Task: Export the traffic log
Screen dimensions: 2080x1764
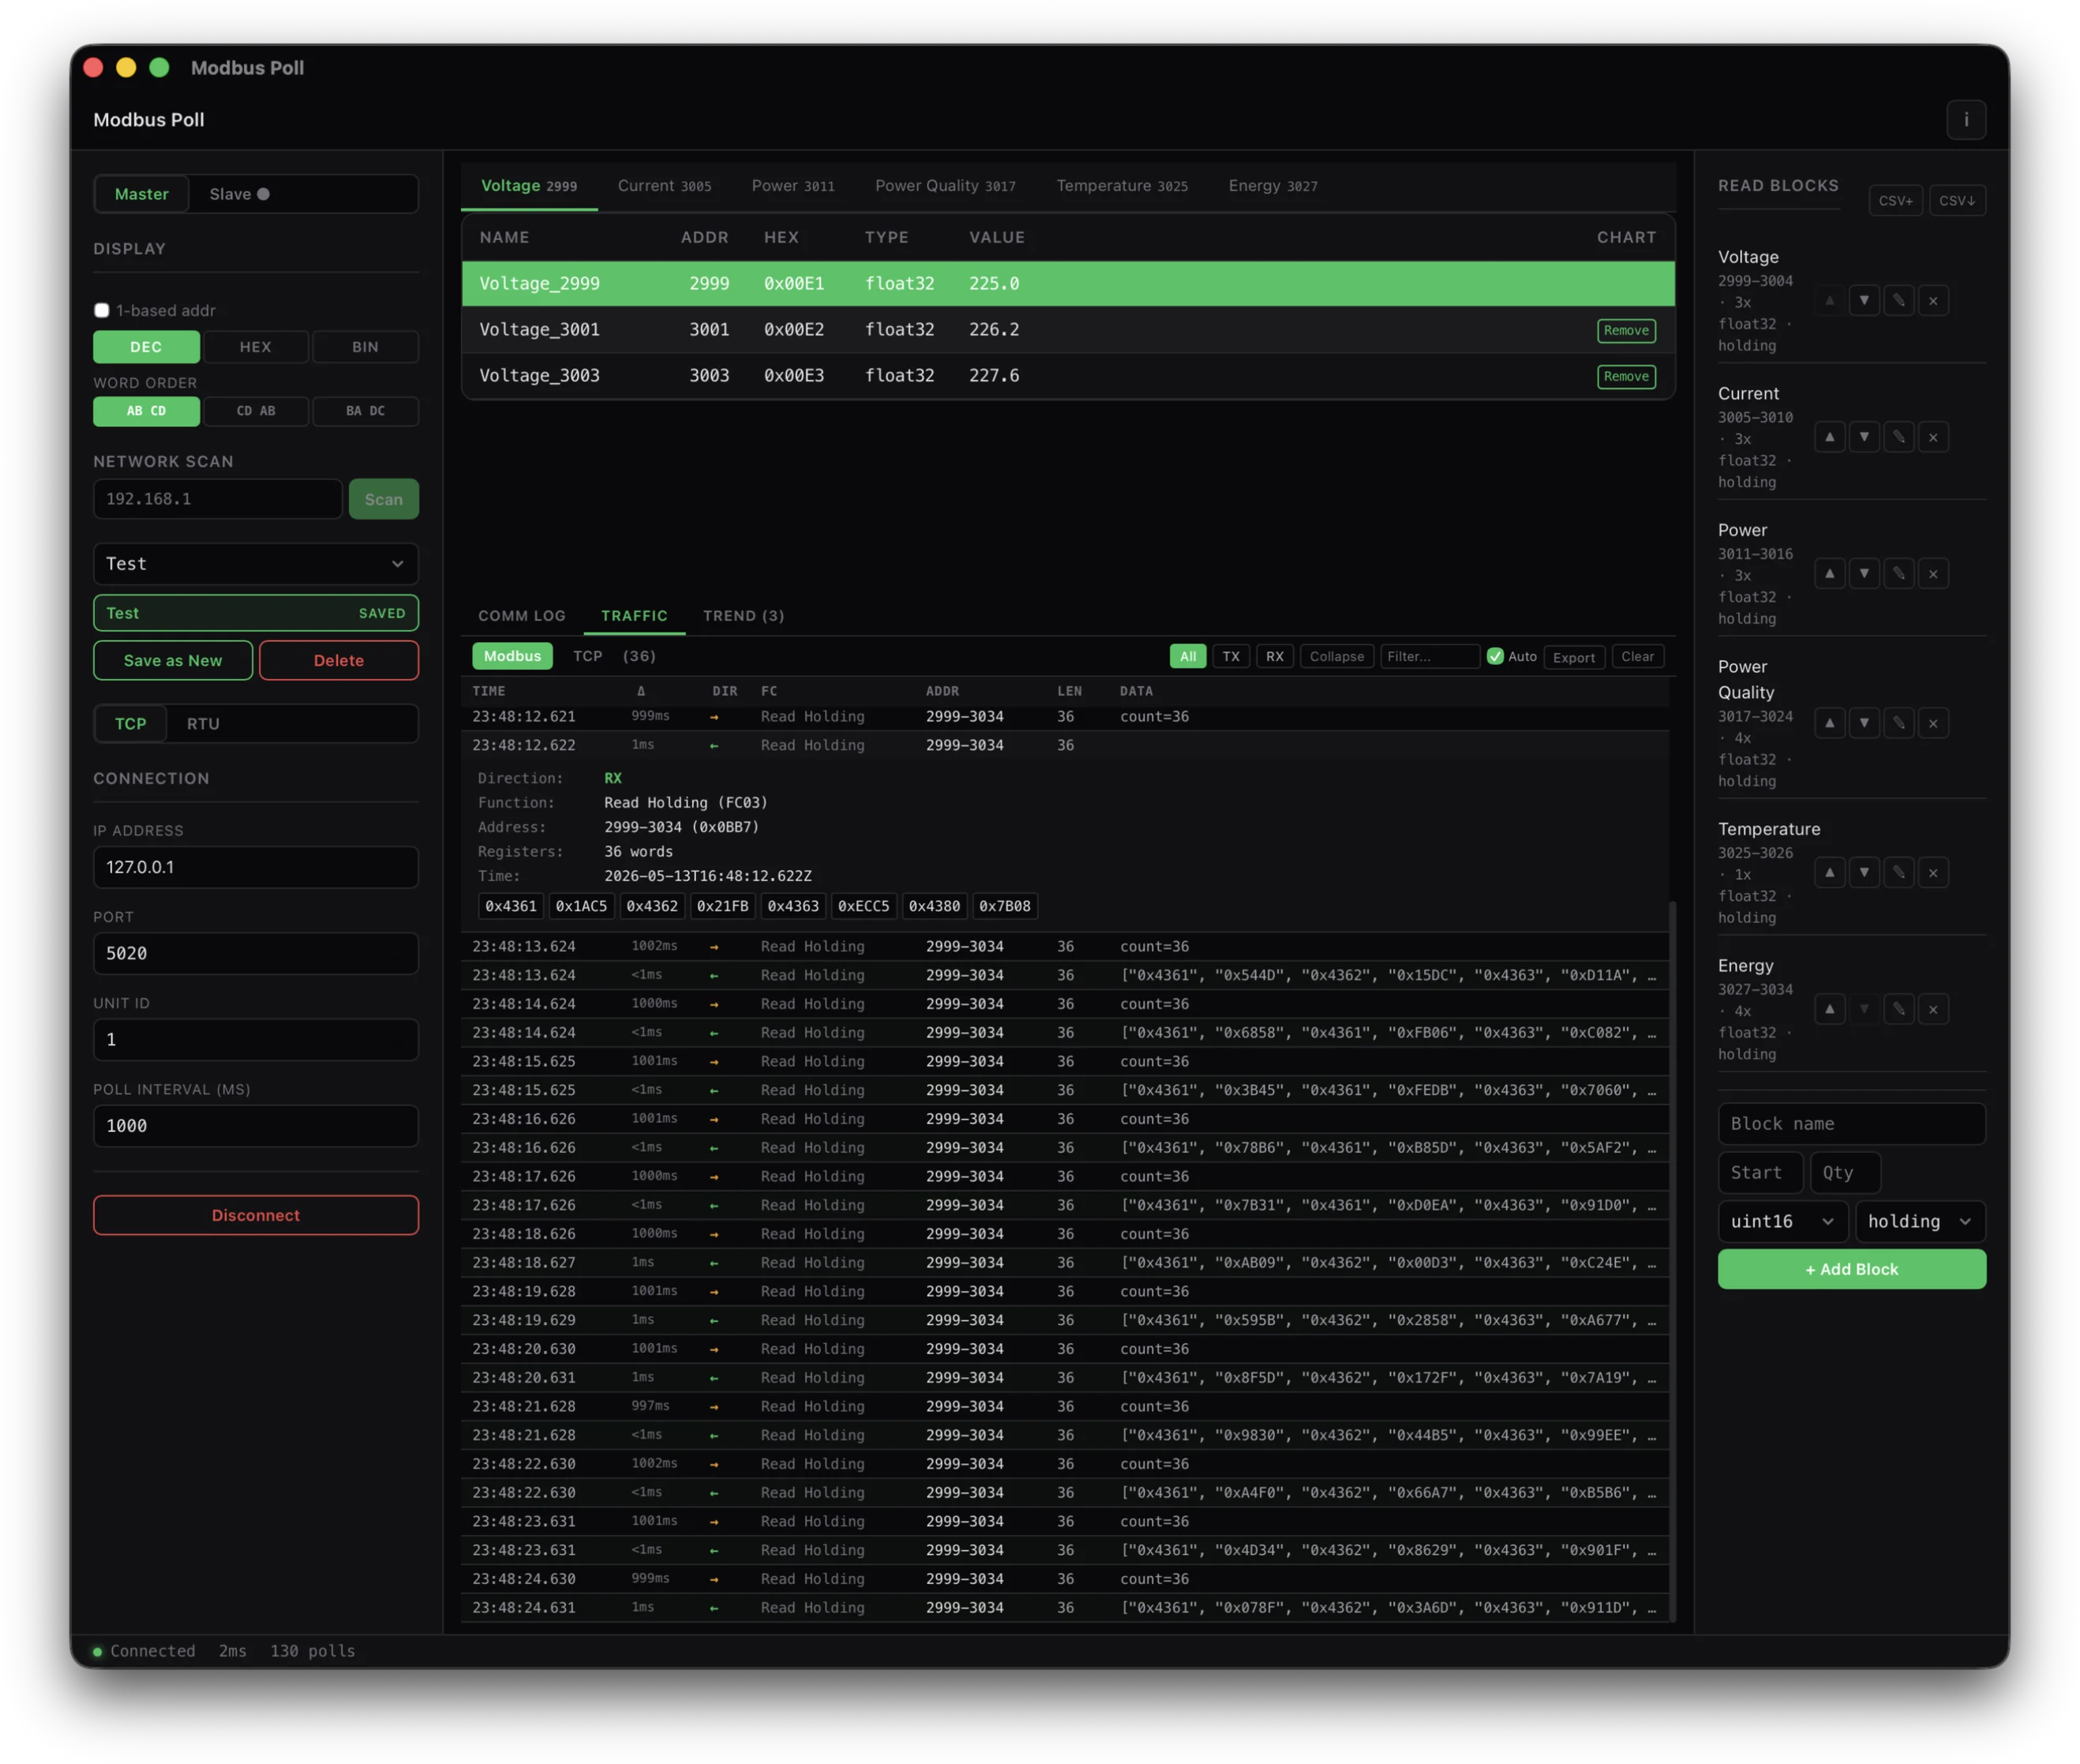Action: click(x=1573, y=657)
